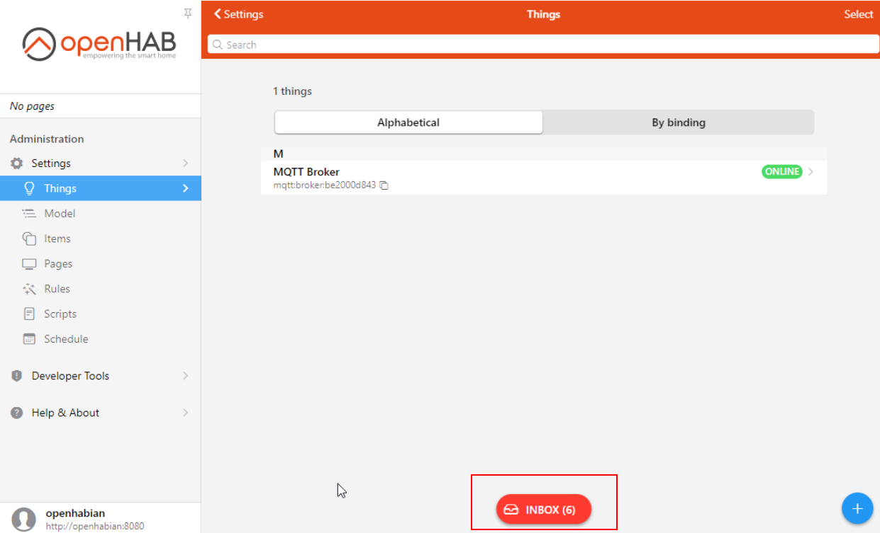Screen dimensions: 880x533
Task: Open the Scripts document icon
Action: (29, 314)
